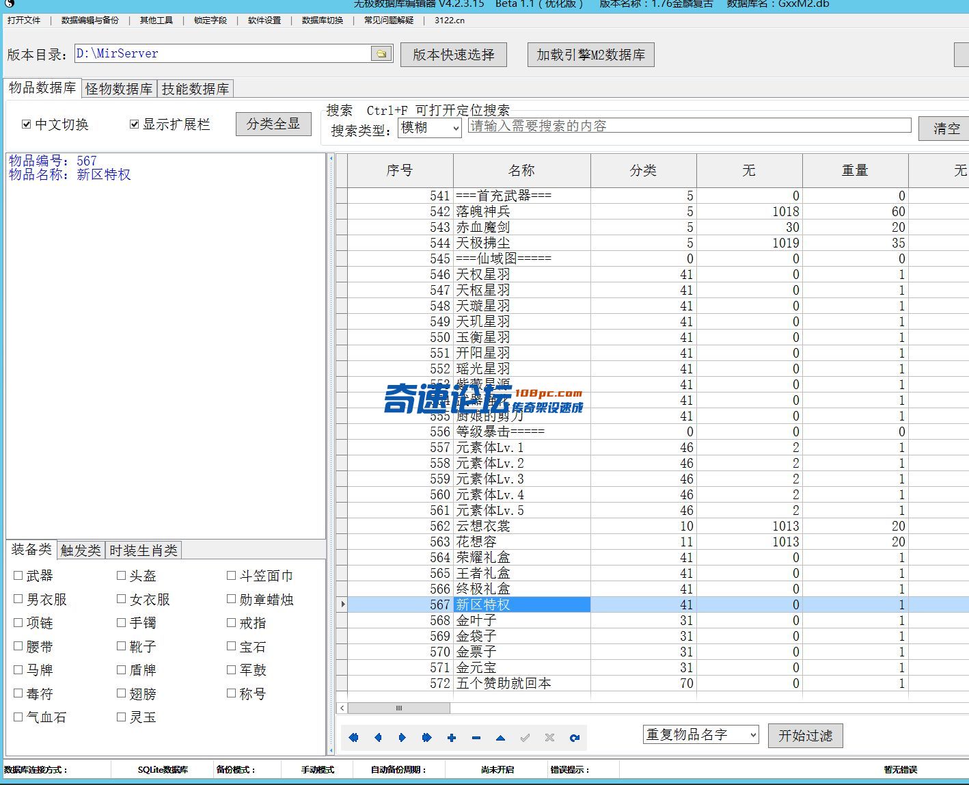Click the 开始过滤 button
Screen dimensions: 969x785
(x=806, y=736)
